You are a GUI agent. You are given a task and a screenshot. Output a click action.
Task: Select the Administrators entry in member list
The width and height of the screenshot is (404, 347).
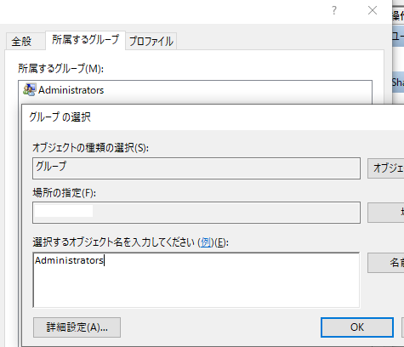coord(71,90)
